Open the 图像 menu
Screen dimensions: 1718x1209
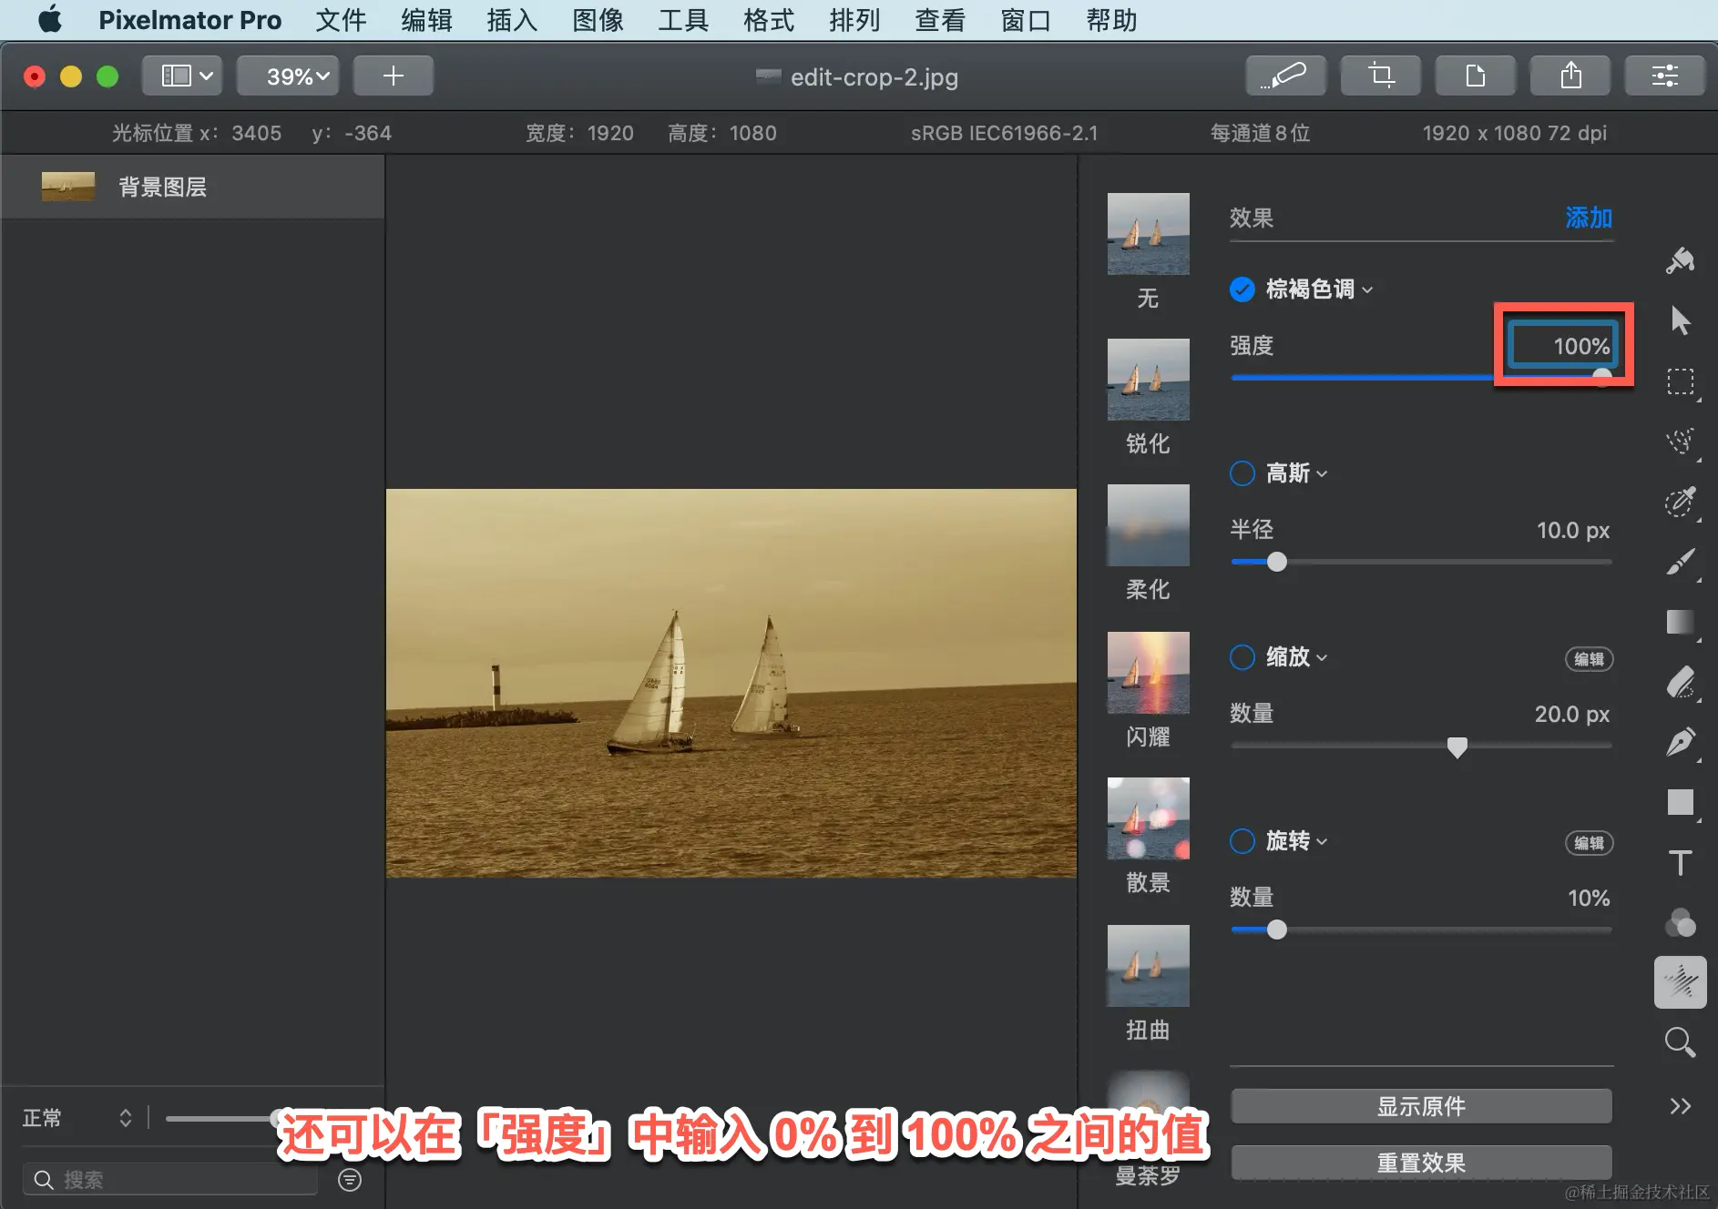(598, 20)
